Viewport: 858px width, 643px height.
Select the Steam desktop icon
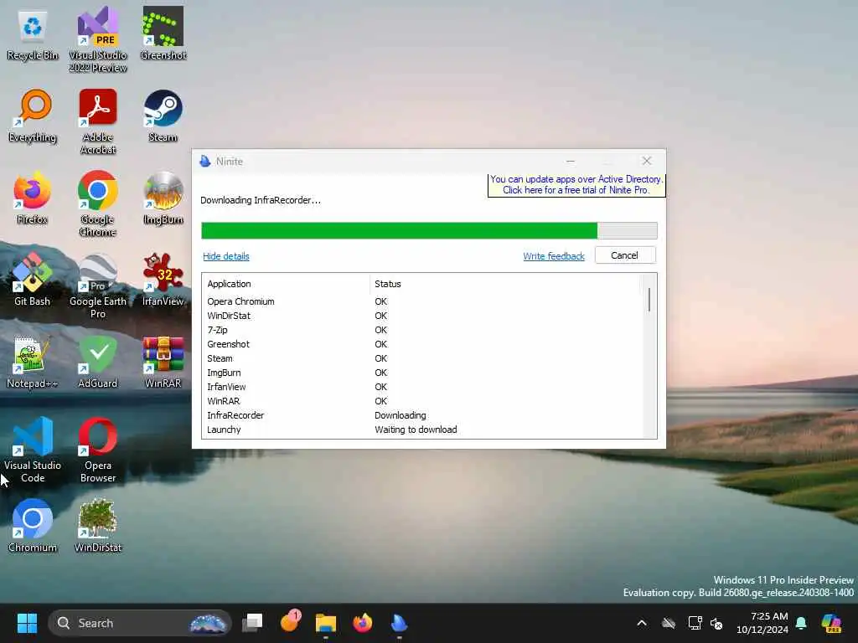(163, 116)
